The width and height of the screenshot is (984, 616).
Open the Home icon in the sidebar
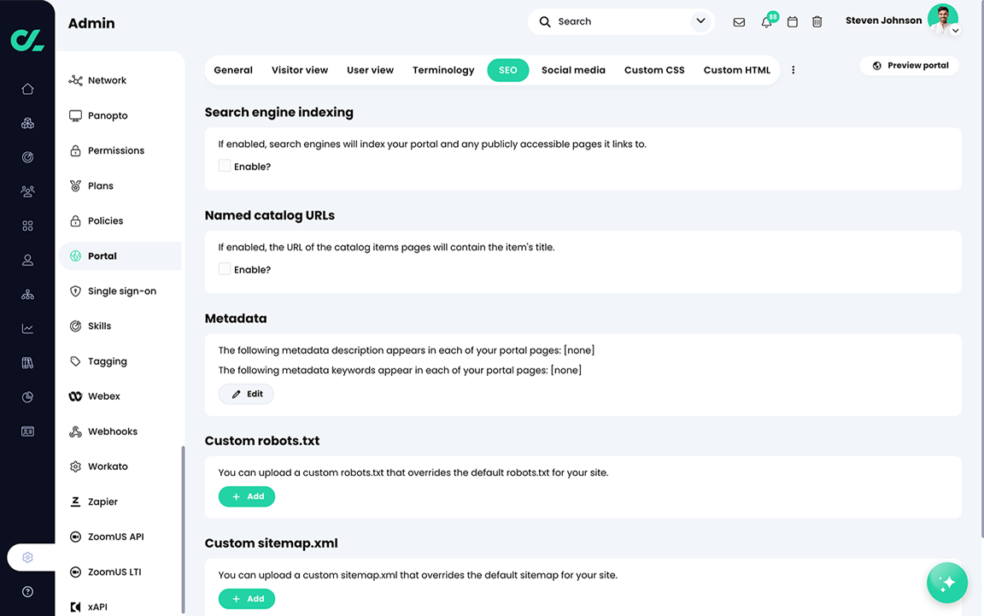point(27,88)
